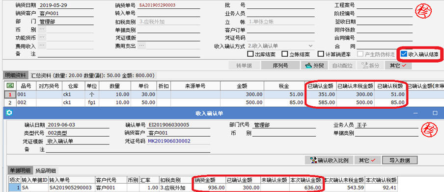
Task: Switch to the 汇总资料 tab
Action: tap(92, 75)
